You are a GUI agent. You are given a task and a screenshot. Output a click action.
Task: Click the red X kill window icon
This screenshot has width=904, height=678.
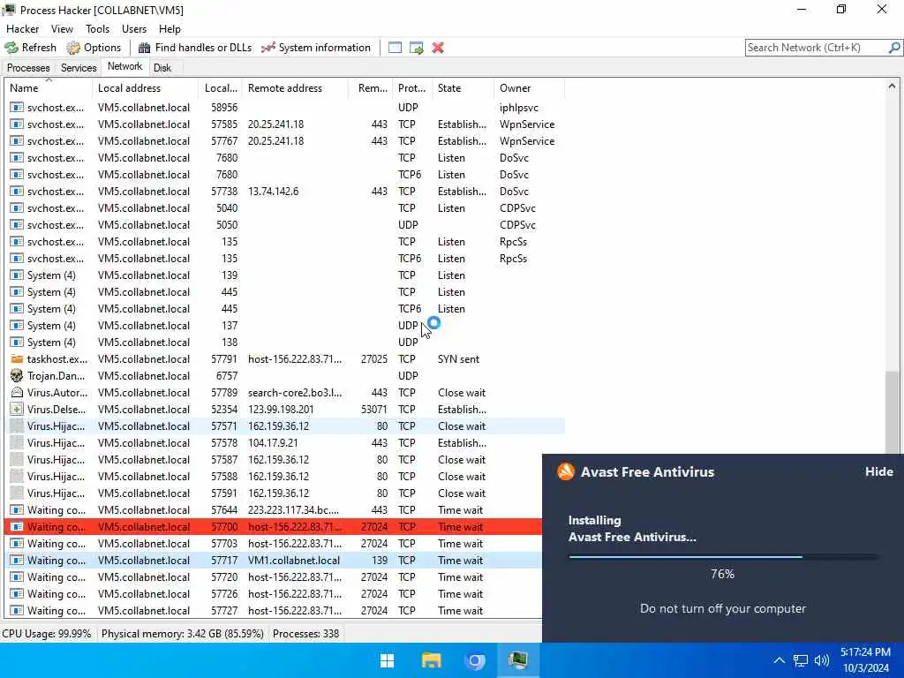[x=438, y=48]
